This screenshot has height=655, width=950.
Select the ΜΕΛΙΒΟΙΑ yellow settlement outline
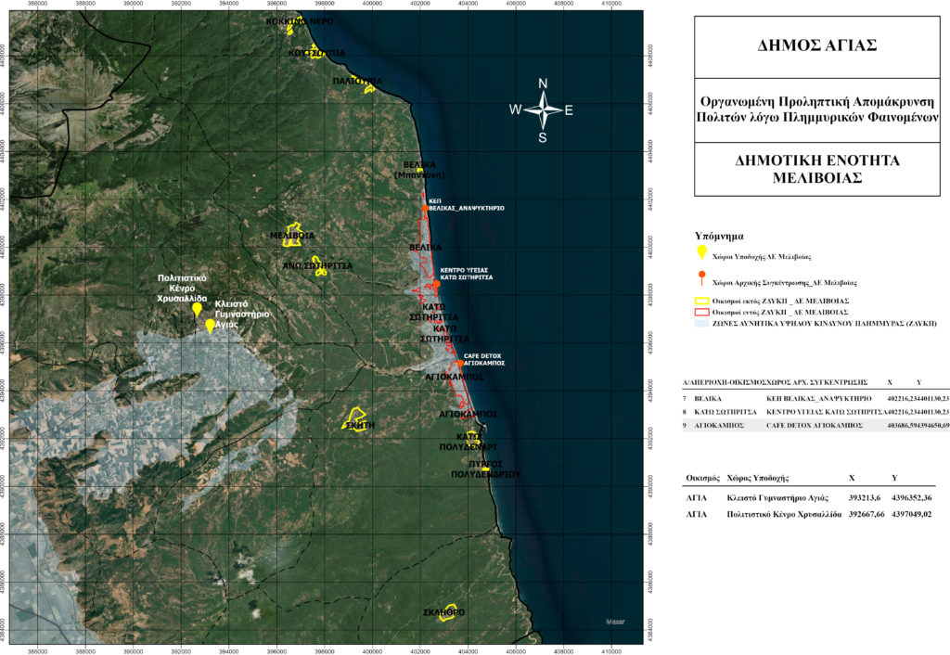point(294,232)
